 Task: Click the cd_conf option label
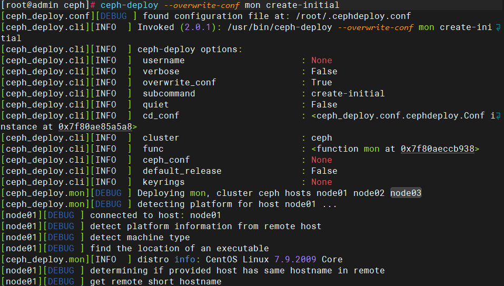pos(161,116)
